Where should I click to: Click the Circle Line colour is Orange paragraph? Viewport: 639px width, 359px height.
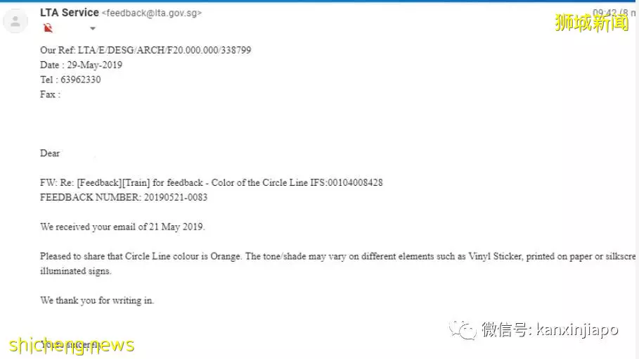[x=338, y=263]
